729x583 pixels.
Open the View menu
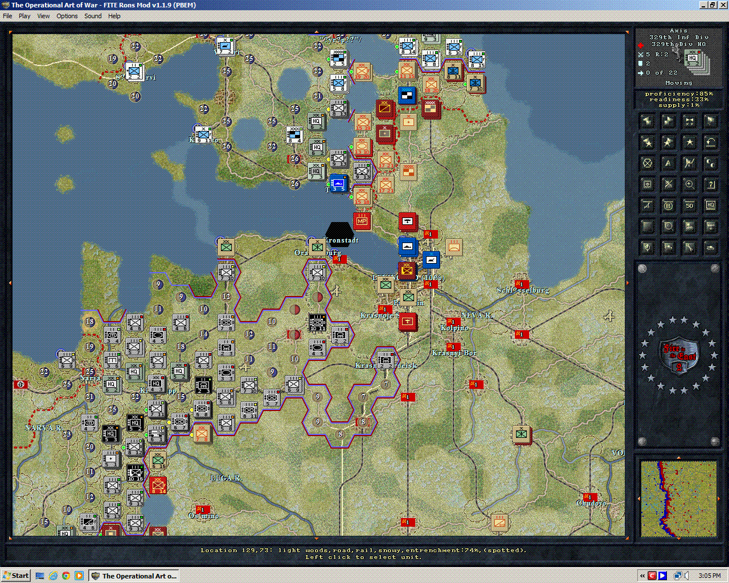[x=44, y=16]
